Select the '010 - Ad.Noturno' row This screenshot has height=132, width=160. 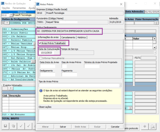[x=19, y=114]
